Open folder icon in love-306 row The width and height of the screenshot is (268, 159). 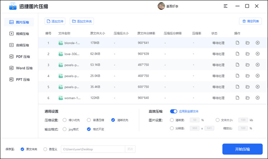[248, 54]
